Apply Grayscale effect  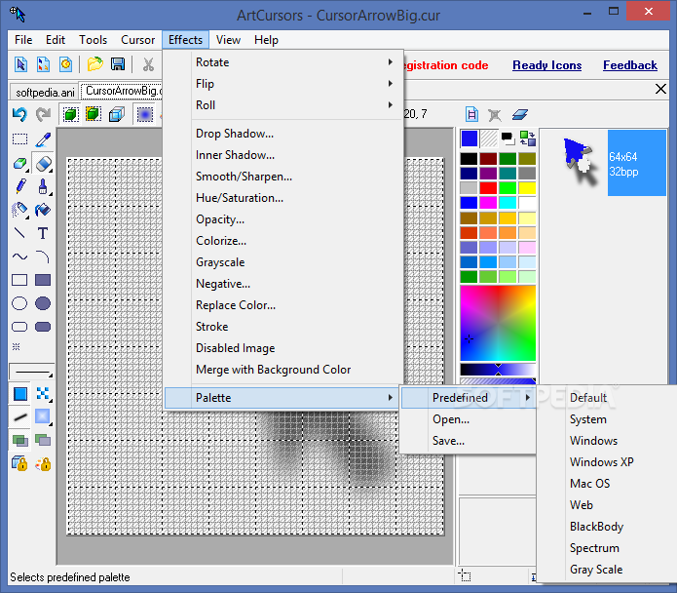(283, 262)
